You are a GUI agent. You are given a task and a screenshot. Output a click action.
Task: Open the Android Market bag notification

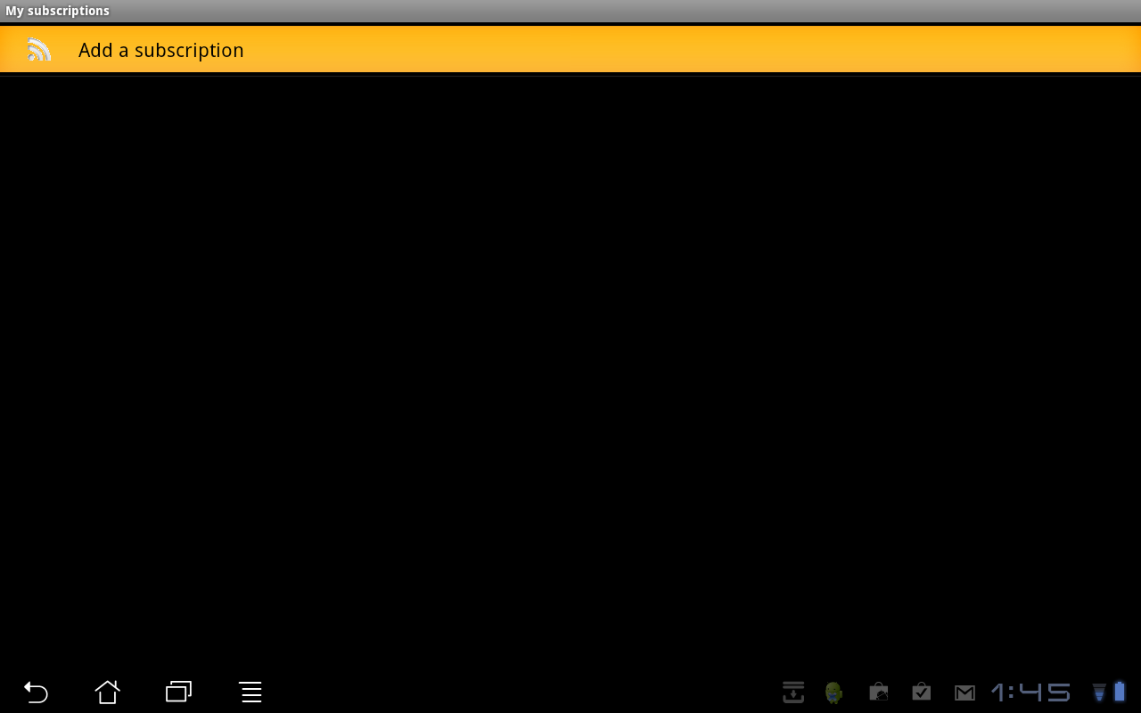coord(878,692)
